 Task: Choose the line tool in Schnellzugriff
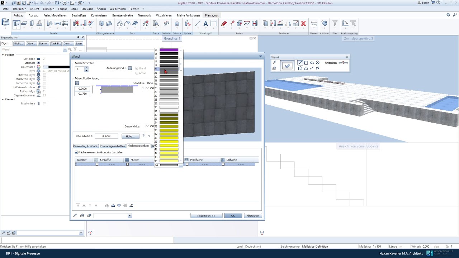click(198, 24)
